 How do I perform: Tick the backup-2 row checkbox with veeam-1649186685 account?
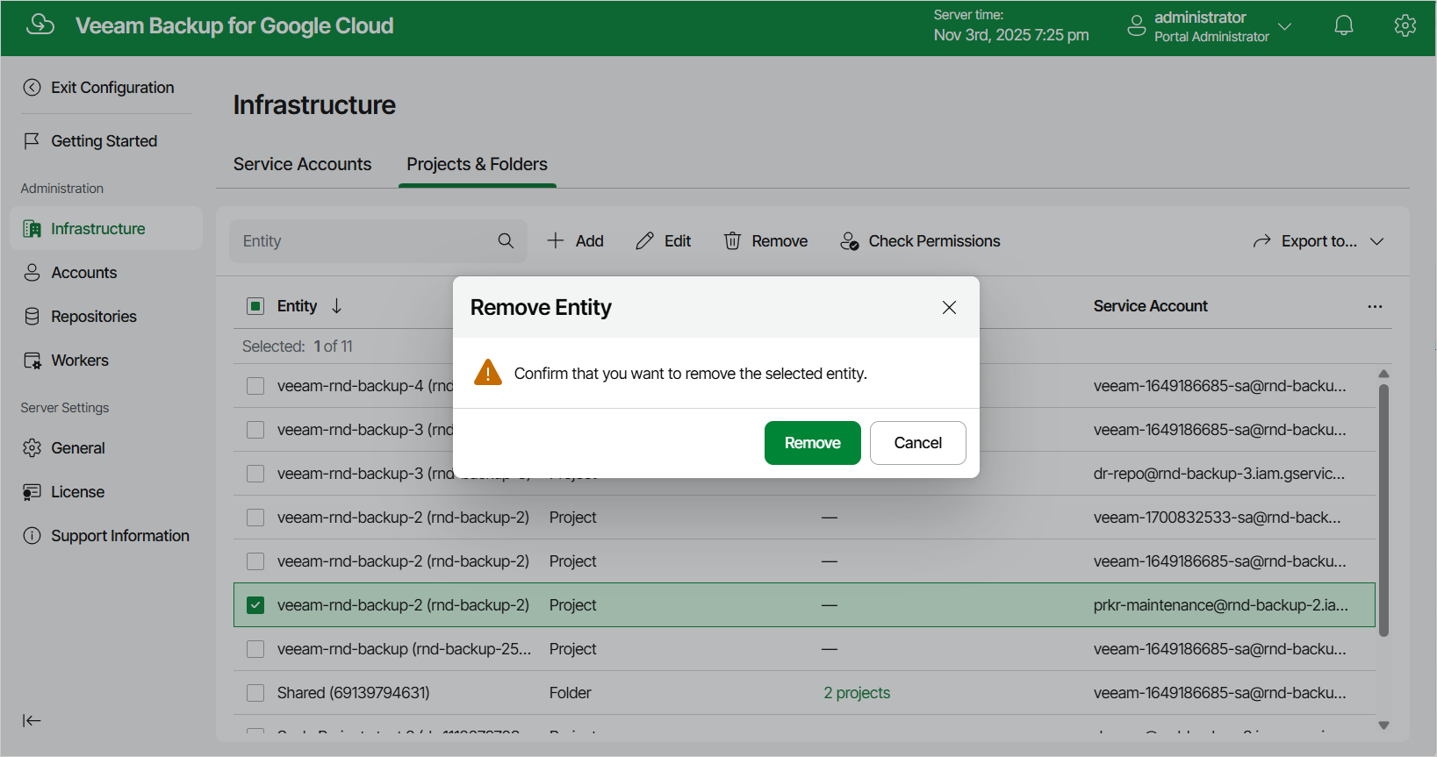(255, 561)
